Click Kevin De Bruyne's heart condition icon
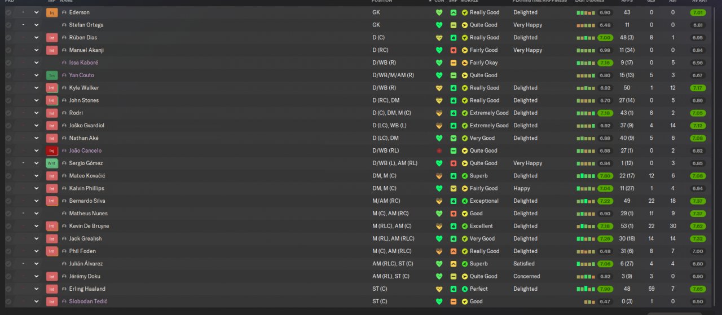Screen dimensions: 722x315 click(x=439, y=226)
